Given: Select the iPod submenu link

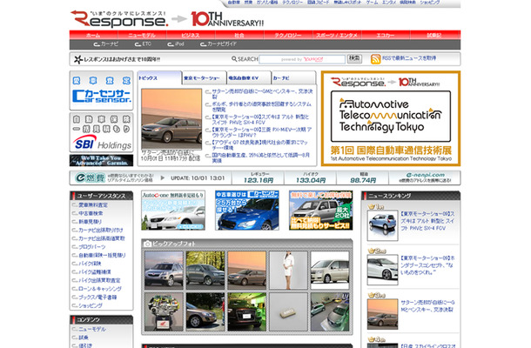Looking at the screenshot, I should tap(176, 44).
